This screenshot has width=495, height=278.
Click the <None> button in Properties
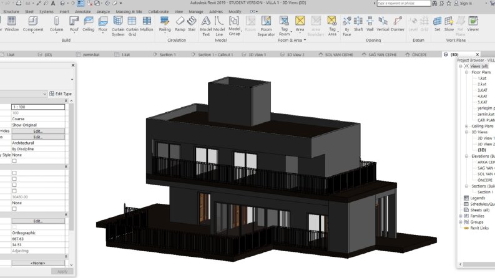[38, 263]
